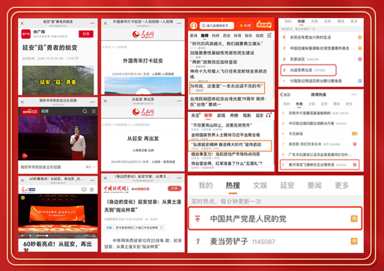Expand the 专题 学习贯彻 banner chevron
Viewport: 384px width, 271px height.
[161, 227]
